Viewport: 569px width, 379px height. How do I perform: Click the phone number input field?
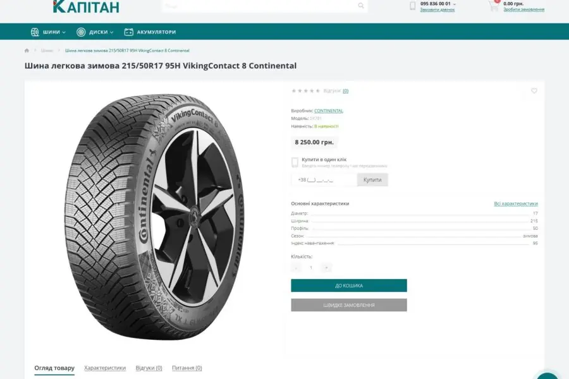tap(324, 180)
